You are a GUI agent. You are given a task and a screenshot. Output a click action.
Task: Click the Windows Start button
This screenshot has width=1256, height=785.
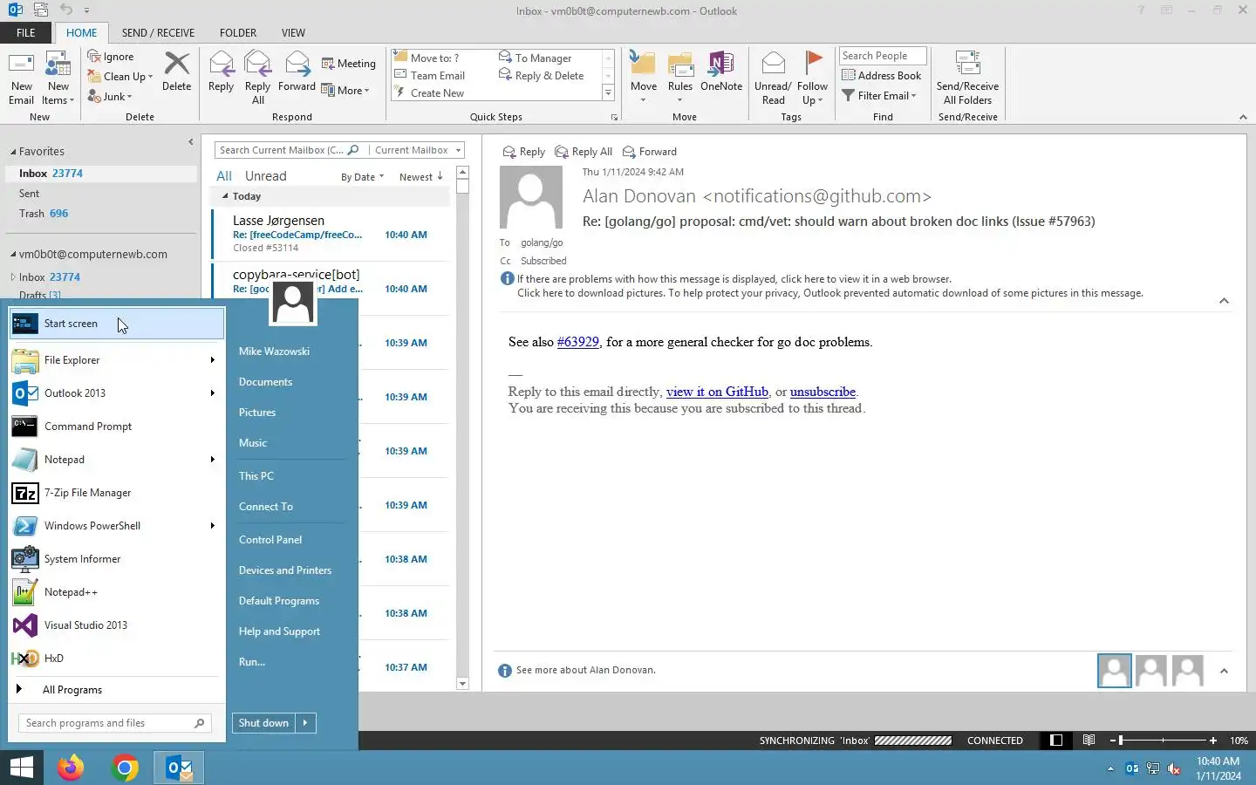[x=22, y=768]
